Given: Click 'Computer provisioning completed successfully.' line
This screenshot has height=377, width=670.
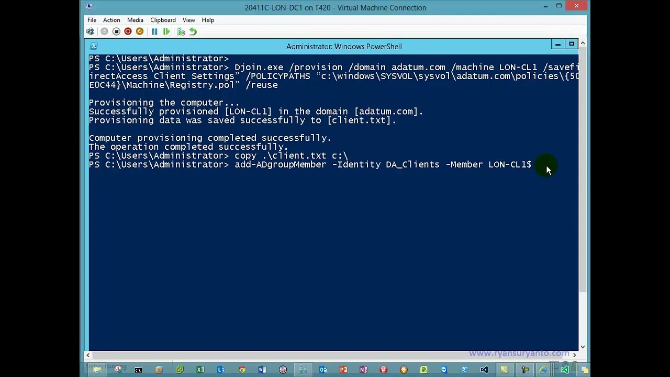Looking at the screenshot, I should pyautogui.click(x=210, y=138).
